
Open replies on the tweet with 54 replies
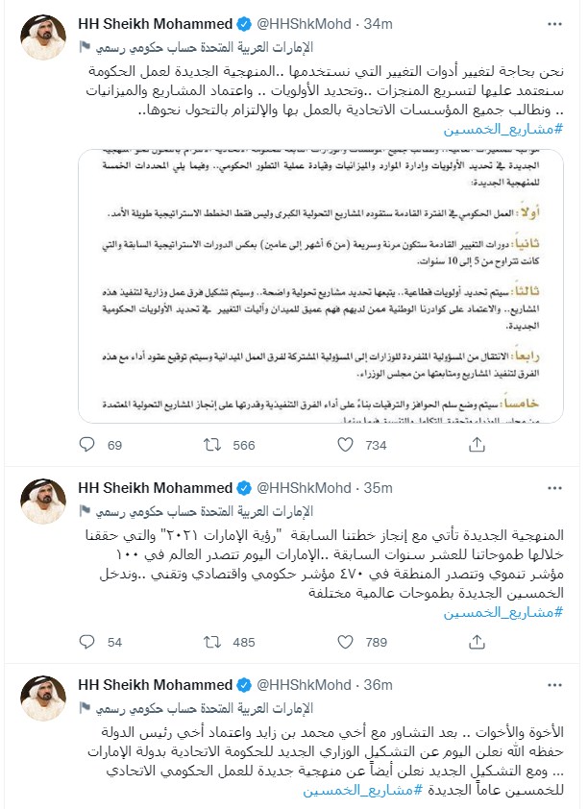[x=87, y=642]
